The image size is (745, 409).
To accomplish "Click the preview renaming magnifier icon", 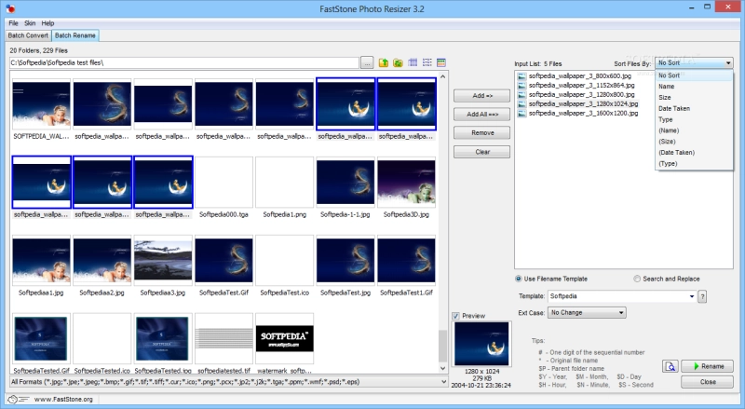I will (670, 366).
